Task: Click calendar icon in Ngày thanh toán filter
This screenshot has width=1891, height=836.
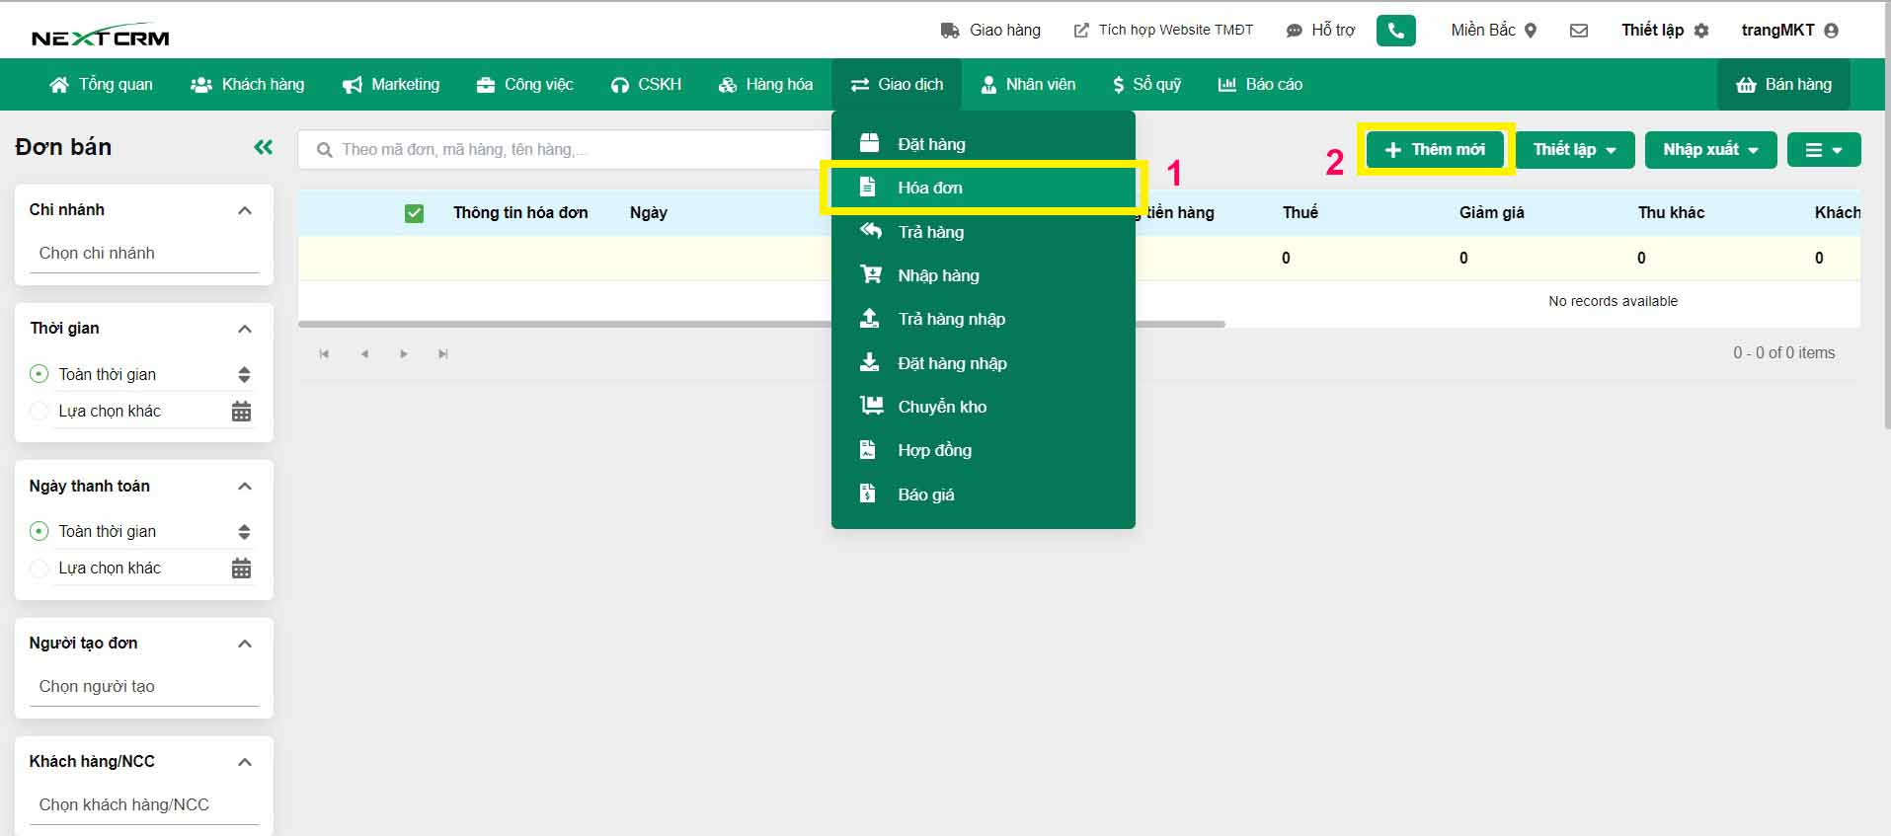Action: (241, 569)
